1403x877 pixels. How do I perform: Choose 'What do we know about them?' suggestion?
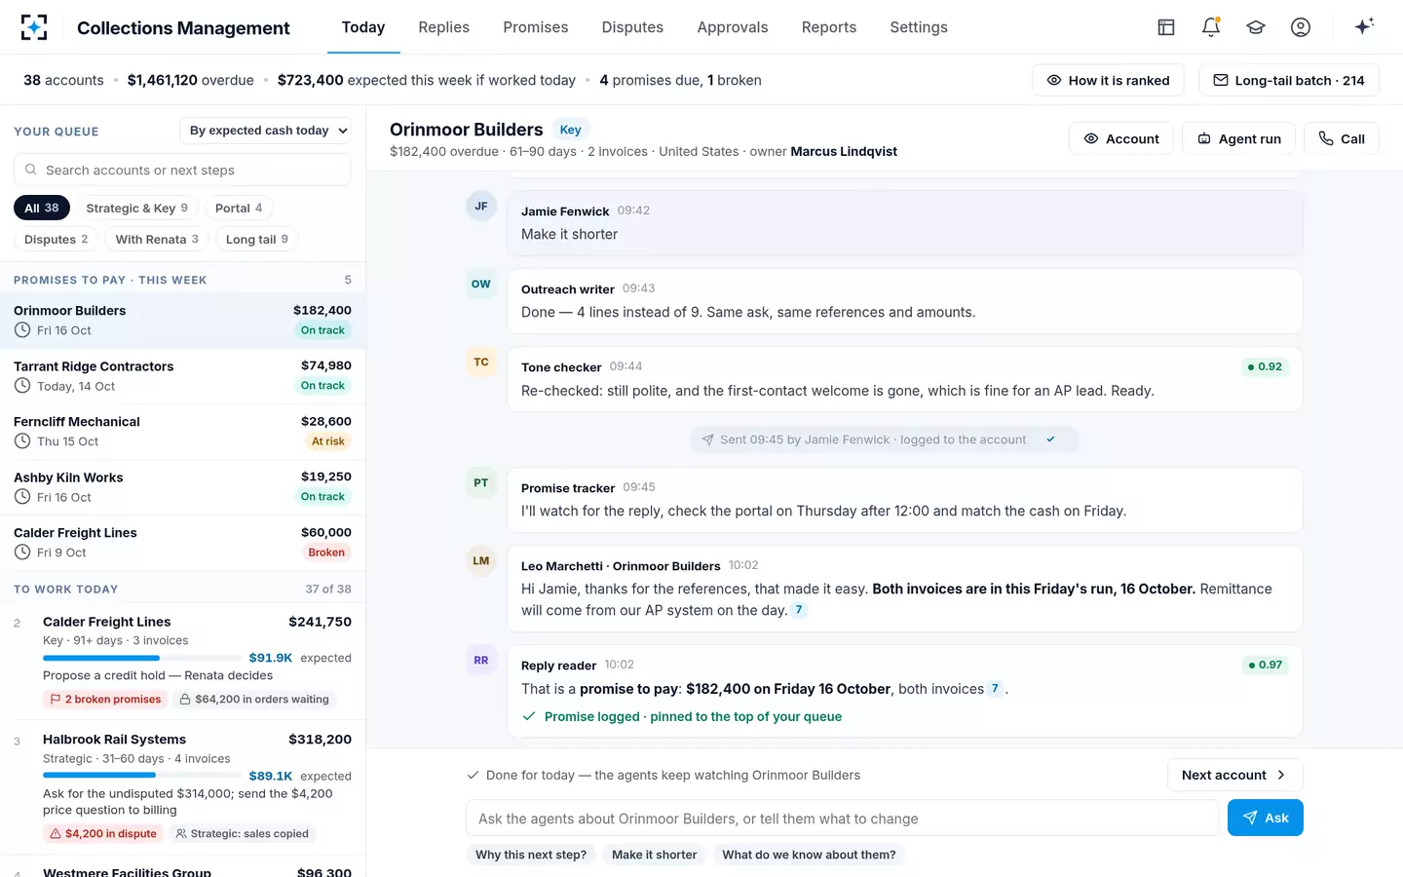pyautogui.click(x=809, y=855)
